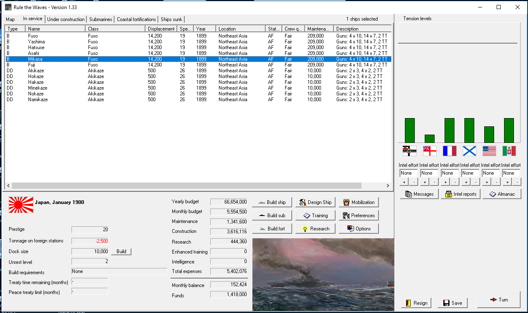Click the Japanese rising sun flag
The height and width of the screenshot is (313, 528).
21,205
